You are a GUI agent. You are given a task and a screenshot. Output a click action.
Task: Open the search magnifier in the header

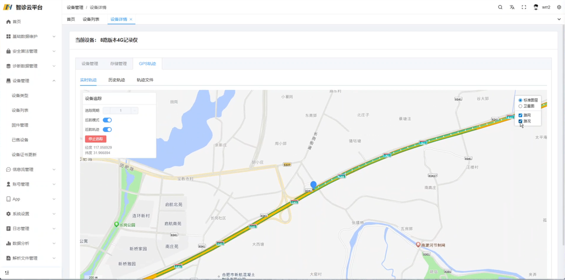500,7
